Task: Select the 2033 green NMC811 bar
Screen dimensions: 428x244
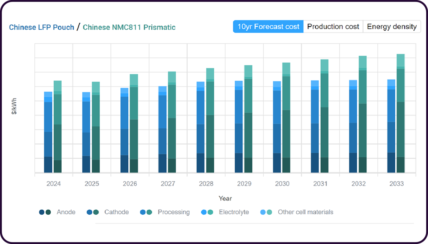Action: (400, 113)
